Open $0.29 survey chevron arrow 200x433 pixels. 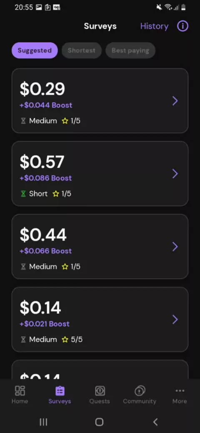click(x=175, y=101)
